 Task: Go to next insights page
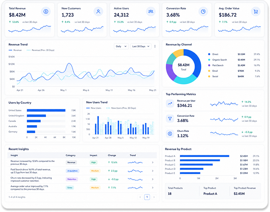pyautogui.click(x=154, y=197)
